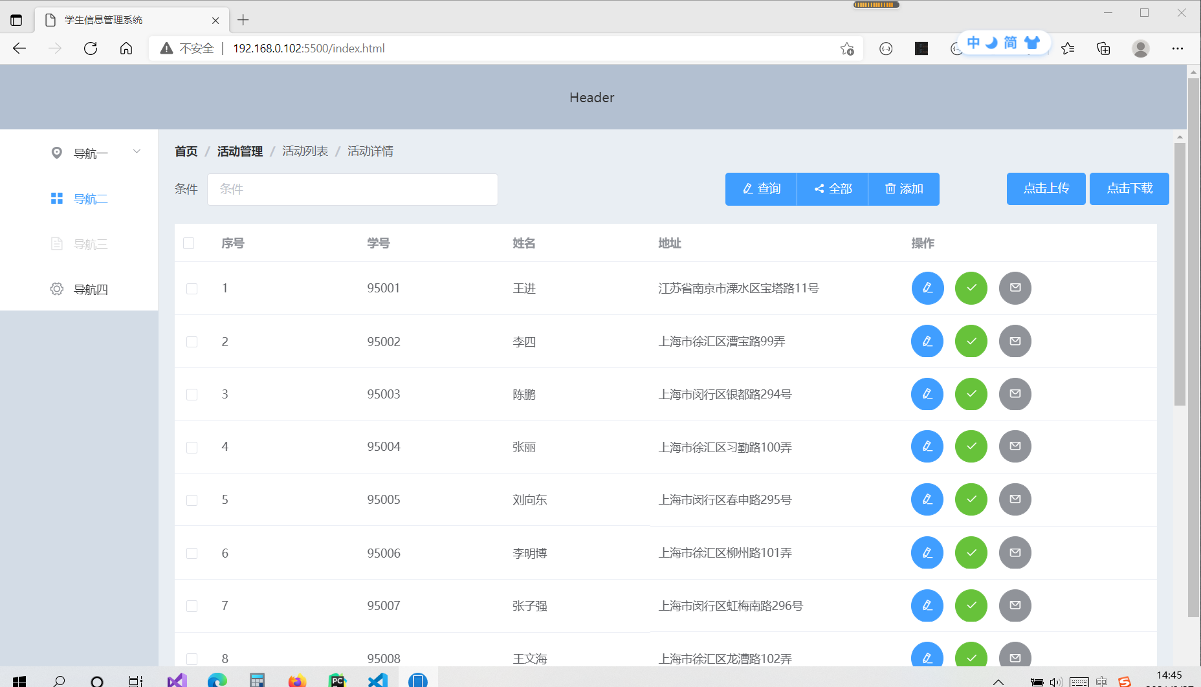Click green check button for 陈鹏

(971, 394)
